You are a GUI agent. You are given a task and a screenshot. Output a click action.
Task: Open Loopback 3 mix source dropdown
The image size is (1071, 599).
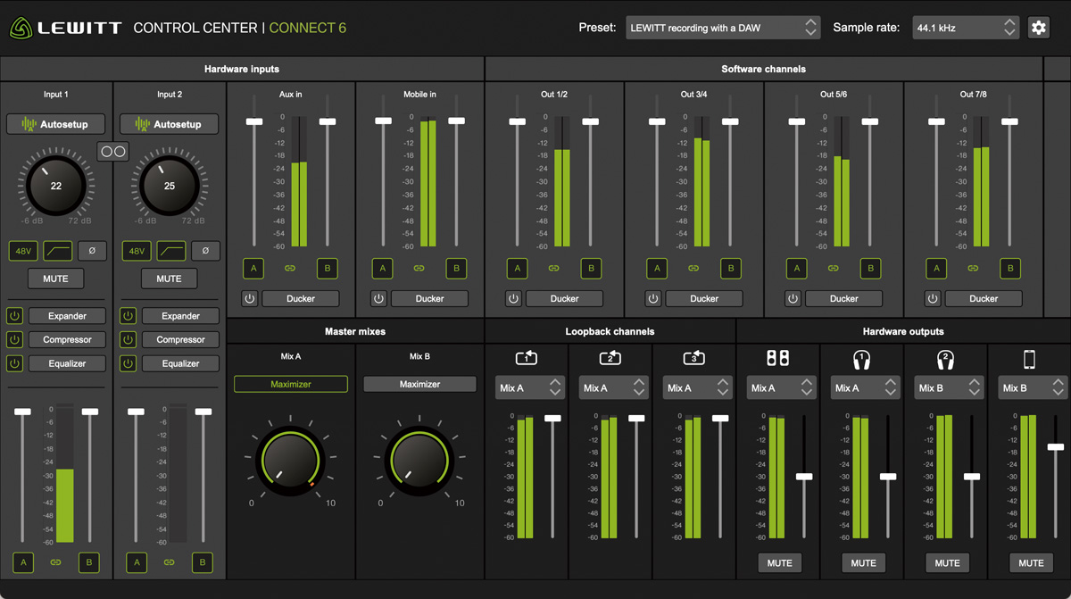coord(697,387)
